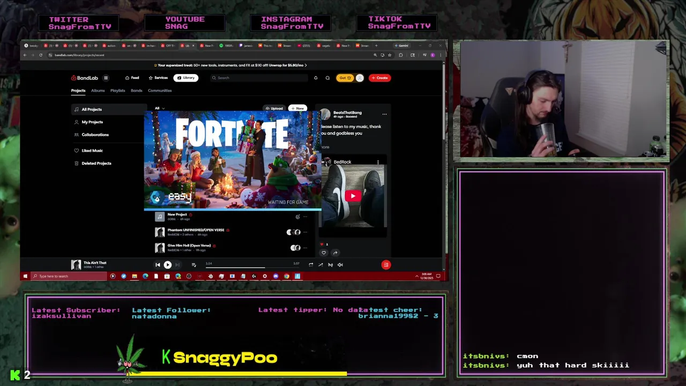Click the New project button
This screenshot has height=386, width=686.
click(297, 108)
